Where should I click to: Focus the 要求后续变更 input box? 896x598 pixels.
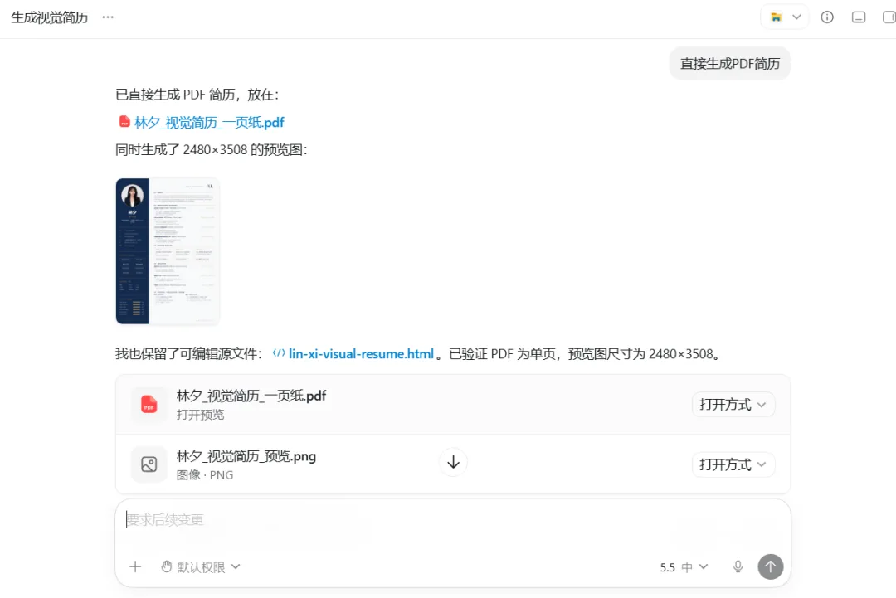pyautogui.click(x=453, y=520)
